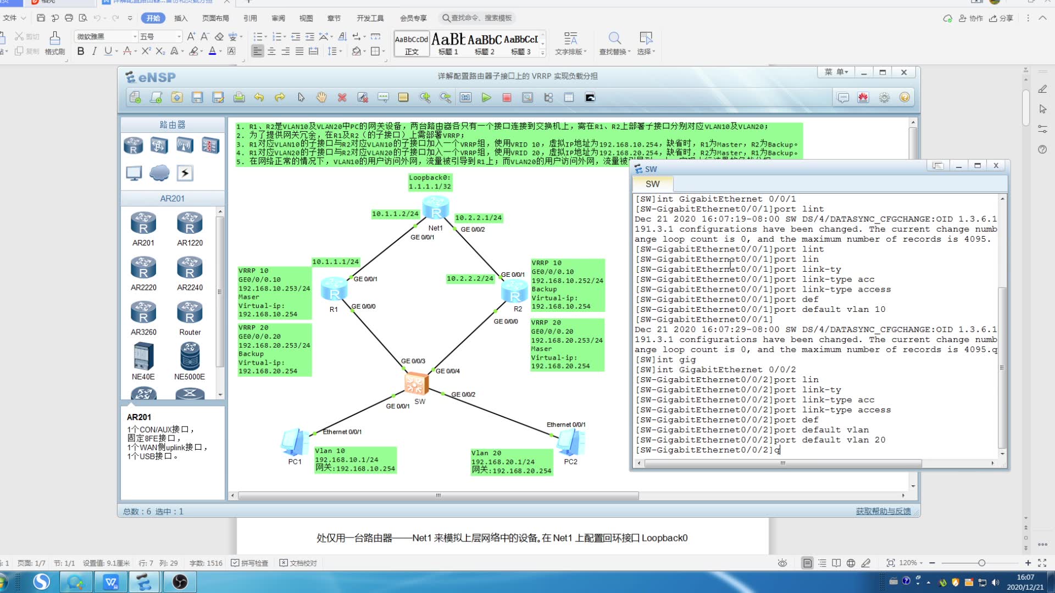
Task: Click the AR201 router icon in sidebar
Action: (143, 225)
